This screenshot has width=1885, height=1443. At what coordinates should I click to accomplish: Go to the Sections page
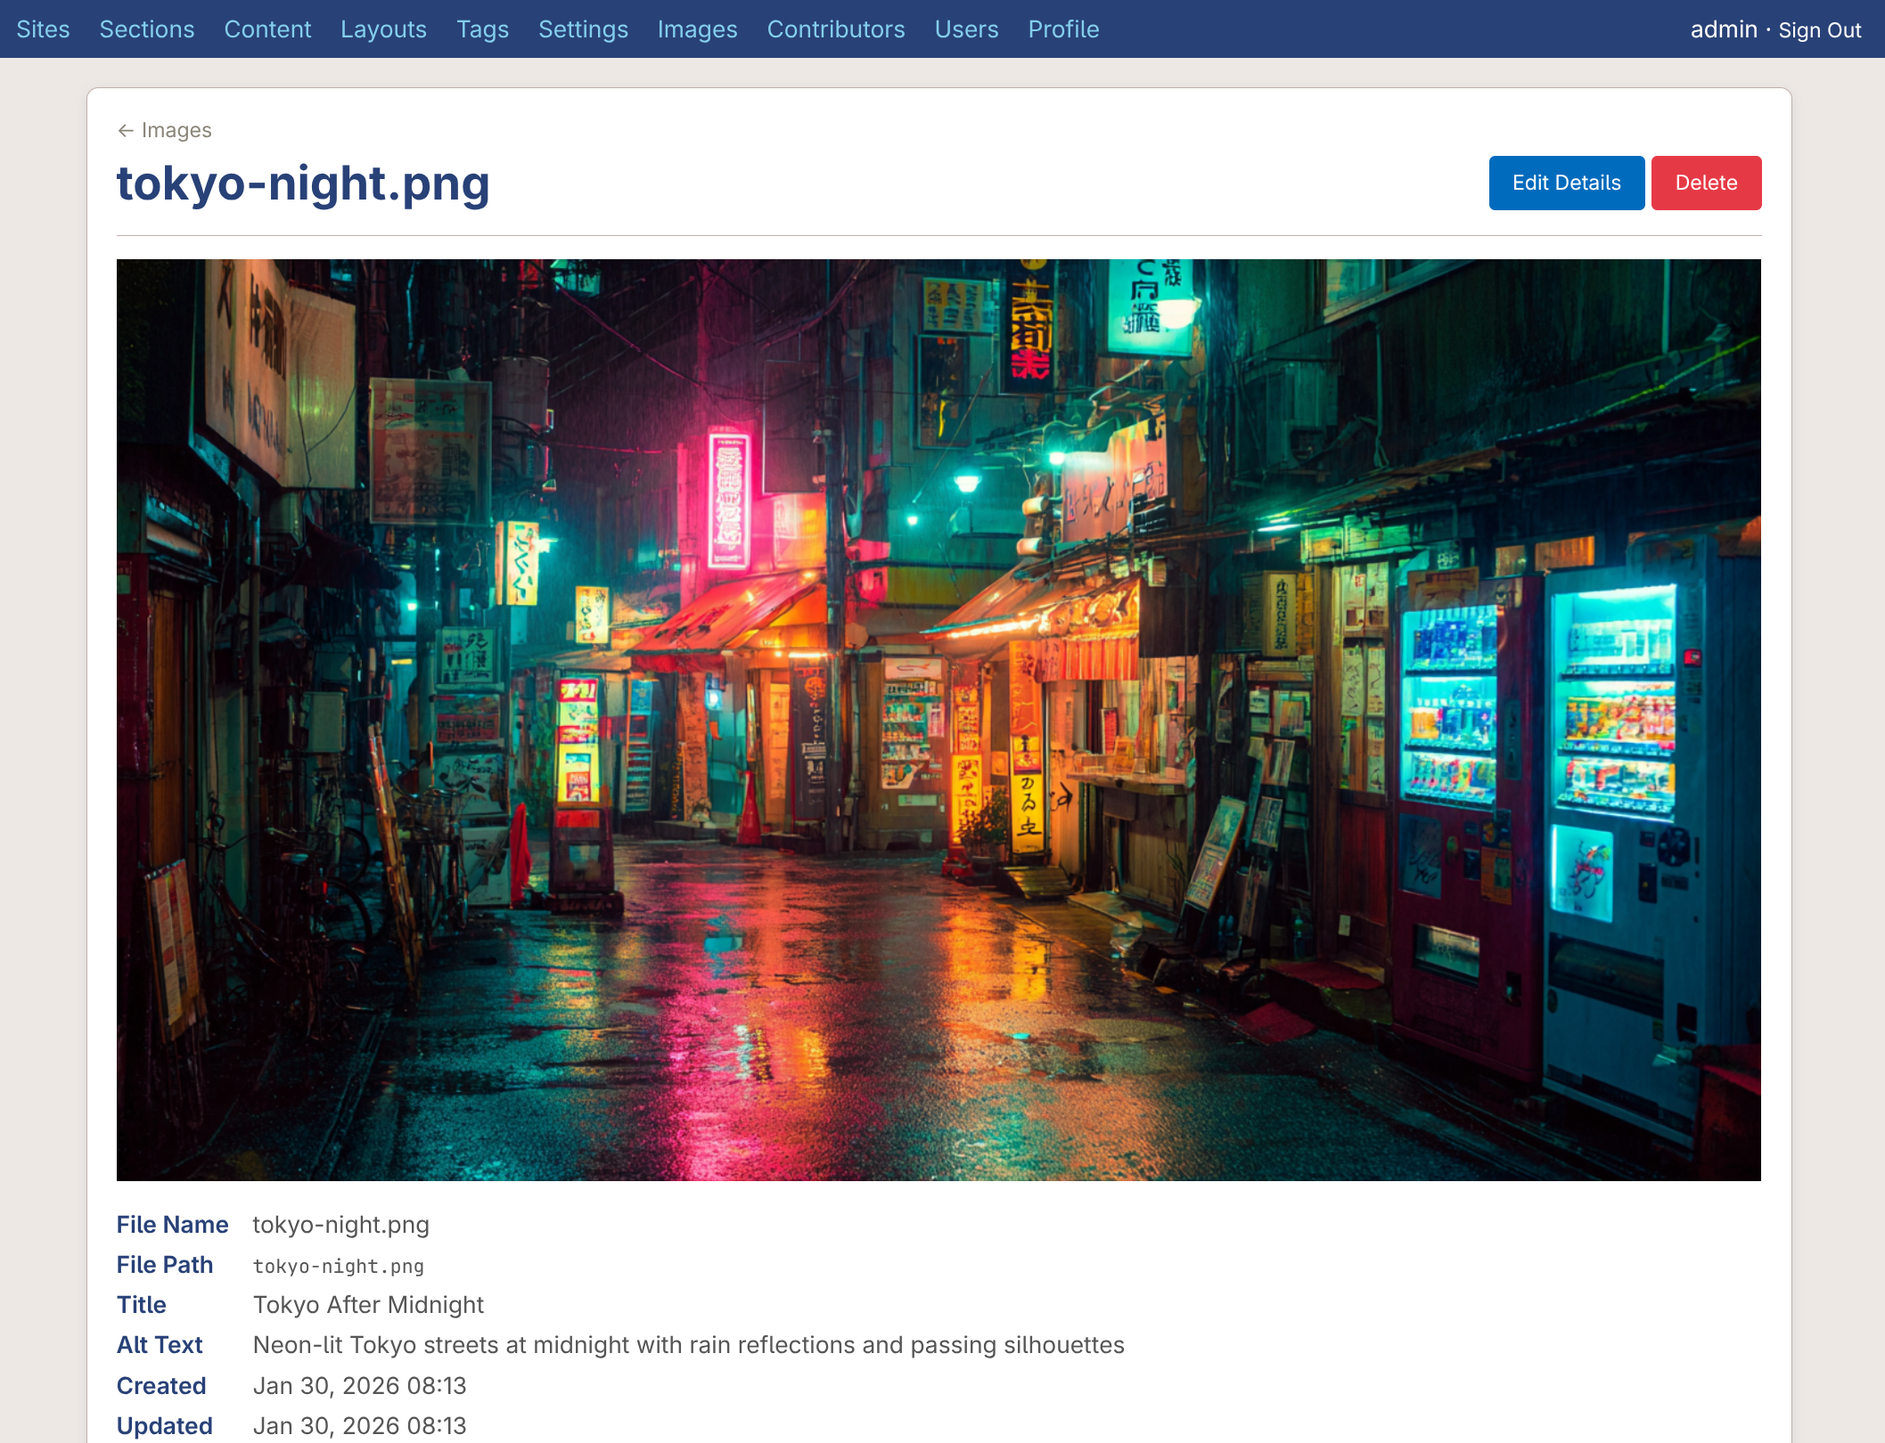tap(147, 29)
